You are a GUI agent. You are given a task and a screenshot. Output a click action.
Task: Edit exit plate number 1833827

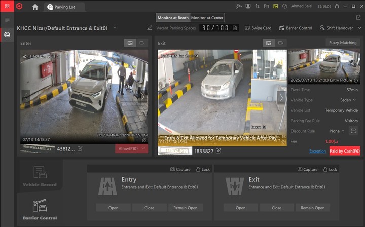(x=218, y=151)
